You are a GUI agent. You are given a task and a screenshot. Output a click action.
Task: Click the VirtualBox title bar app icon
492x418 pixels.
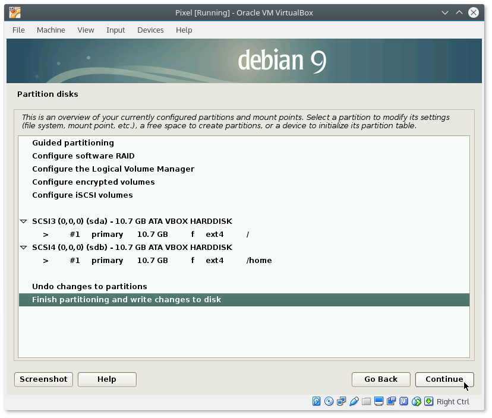15,12
